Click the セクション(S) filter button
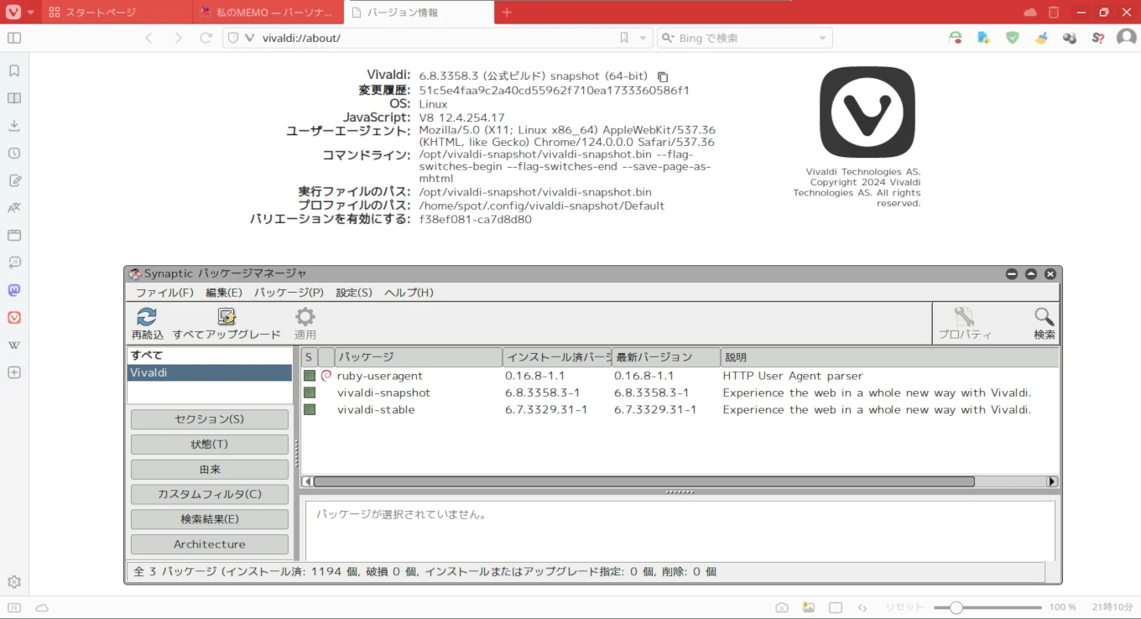Screen dimensions: 1141x619 209,419
